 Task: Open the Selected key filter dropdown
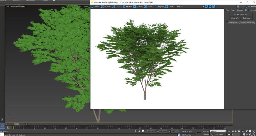[218, 131]
